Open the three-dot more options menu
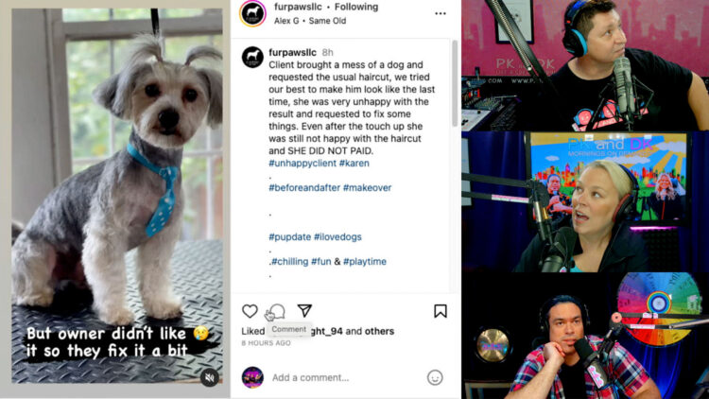Screen dimensions: 709x399 [441, 13]
